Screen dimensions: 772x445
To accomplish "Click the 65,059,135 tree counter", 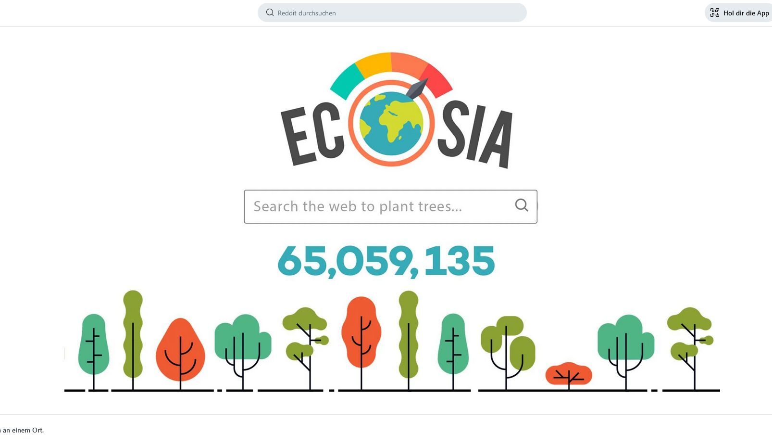I will point(386,261).
